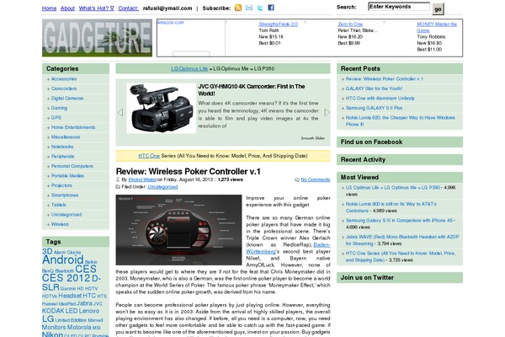Select the KODAK tag

pyautogui.click(x=53, y=311)
